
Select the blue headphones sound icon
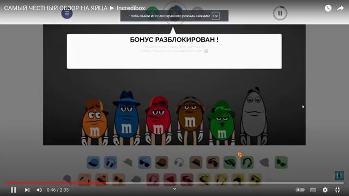(110, 163)
